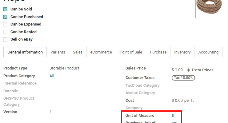Viewport: 228px width, 123px height.
Task: Click the $ 1.00 sales price value
Action: (x=177, y=70)
